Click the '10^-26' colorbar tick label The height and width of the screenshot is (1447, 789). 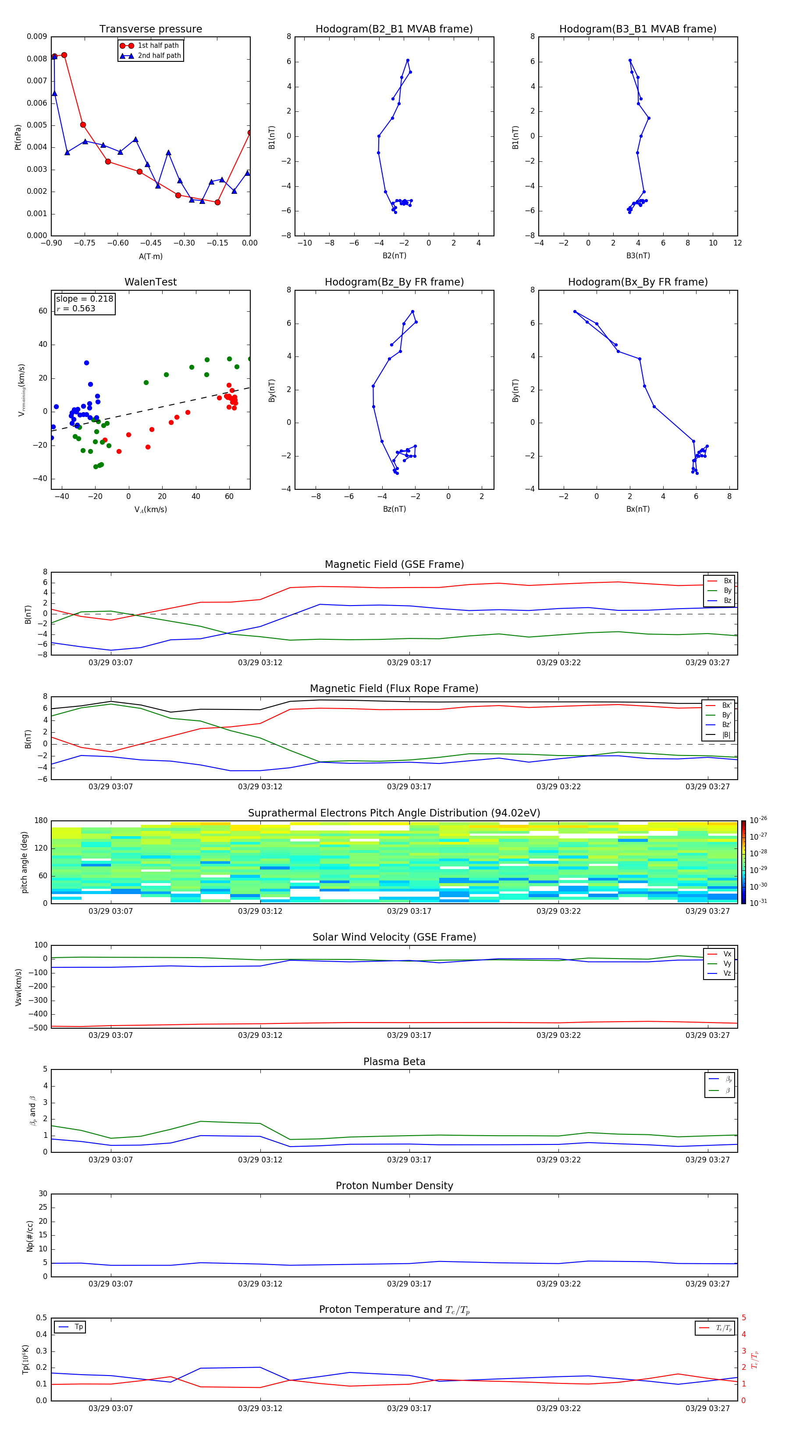[758, 820]
